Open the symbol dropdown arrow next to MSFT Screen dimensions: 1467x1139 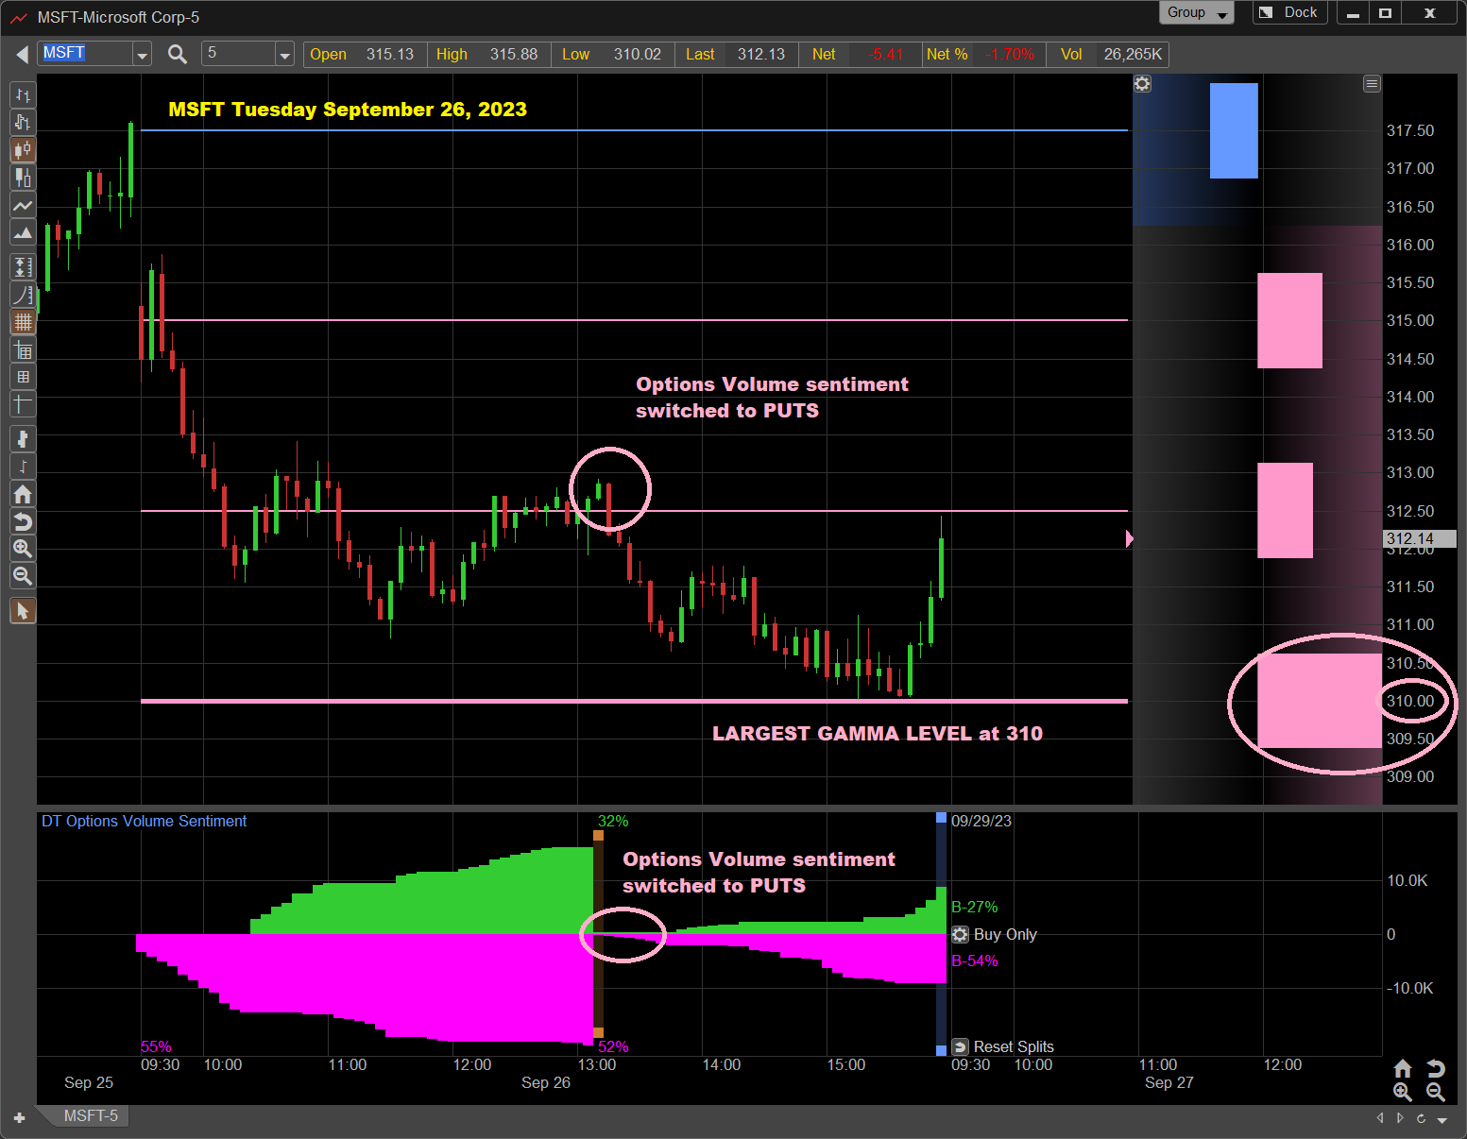point(142,55)
